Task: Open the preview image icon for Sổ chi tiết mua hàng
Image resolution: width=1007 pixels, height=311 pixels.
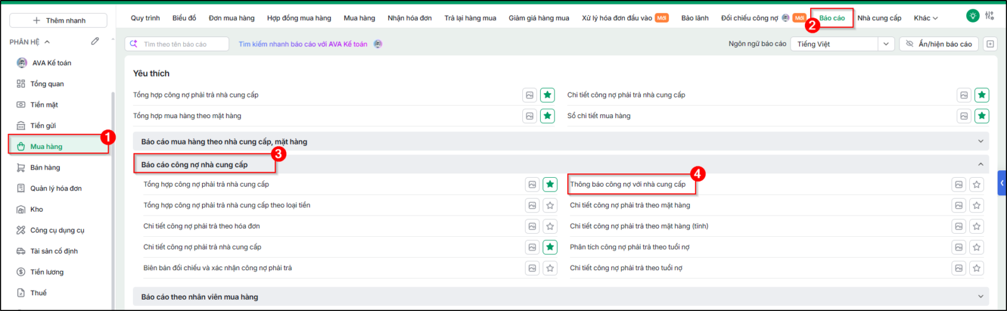Action: pyautogui.click(x=964, y=116)
